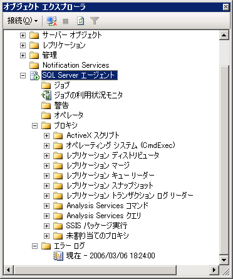Click レプリケーション マージ folder icon
The height and width of the screenshot is (279, 233).
click(58, 166)
